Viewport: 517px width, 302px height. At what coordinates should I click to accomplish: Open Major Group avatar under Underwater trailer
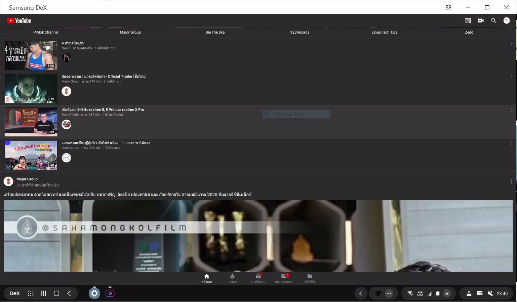(x=67, y=91)
